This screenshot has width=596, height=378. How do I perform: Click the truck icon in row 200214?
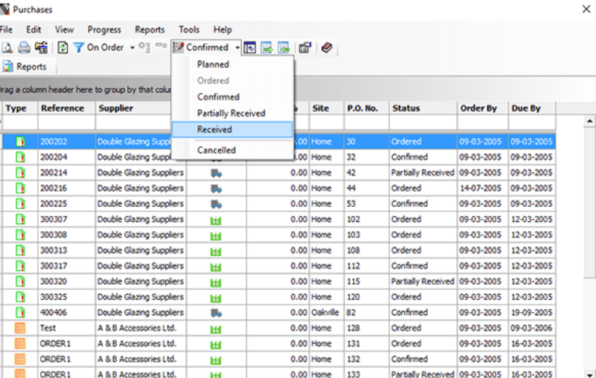(x=217, y=173)
